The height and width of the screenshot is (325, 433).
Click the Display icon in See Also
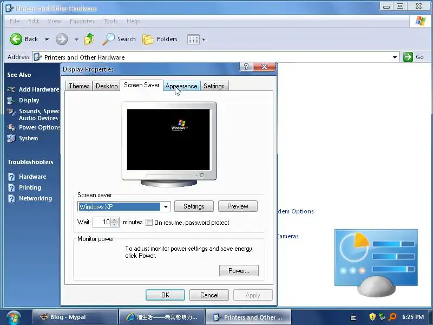point(11,100)
